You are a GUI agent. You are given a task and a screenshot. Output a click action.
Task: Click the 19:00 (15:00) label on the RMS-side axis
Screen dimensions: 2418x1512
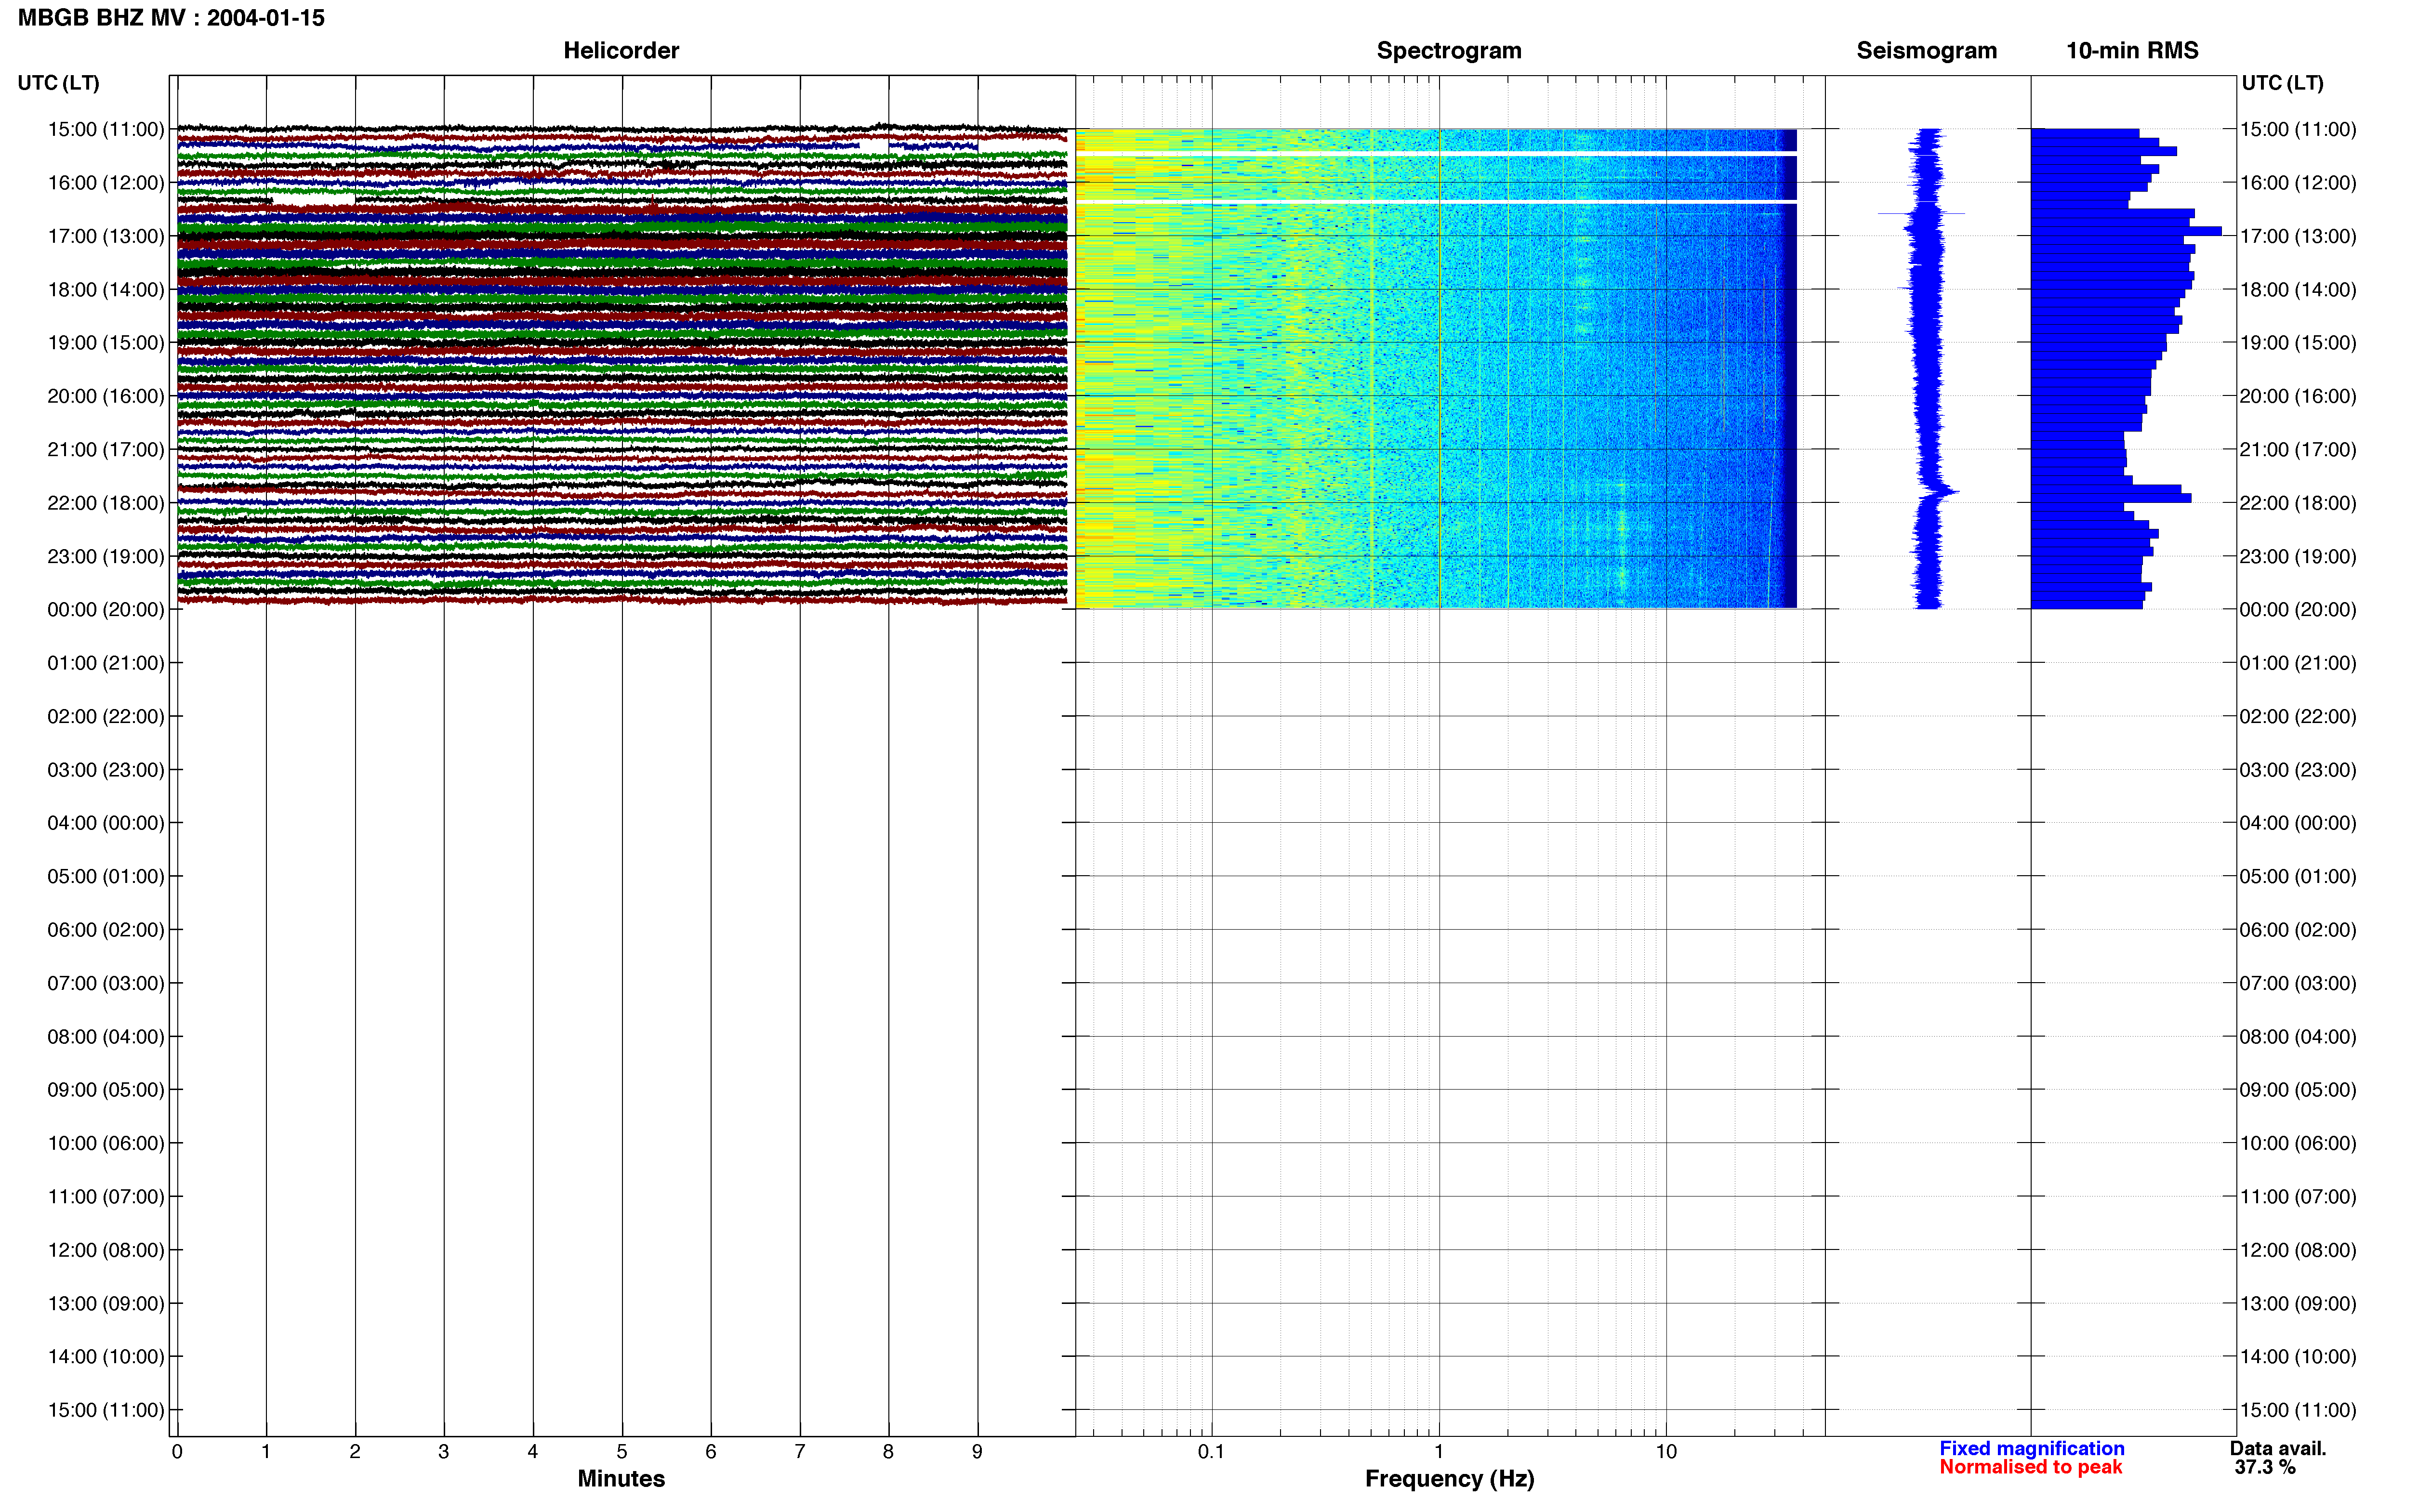[x=2298, y=343]
